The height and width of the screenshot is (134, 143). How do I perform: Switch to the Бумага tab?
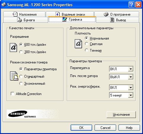26,20
